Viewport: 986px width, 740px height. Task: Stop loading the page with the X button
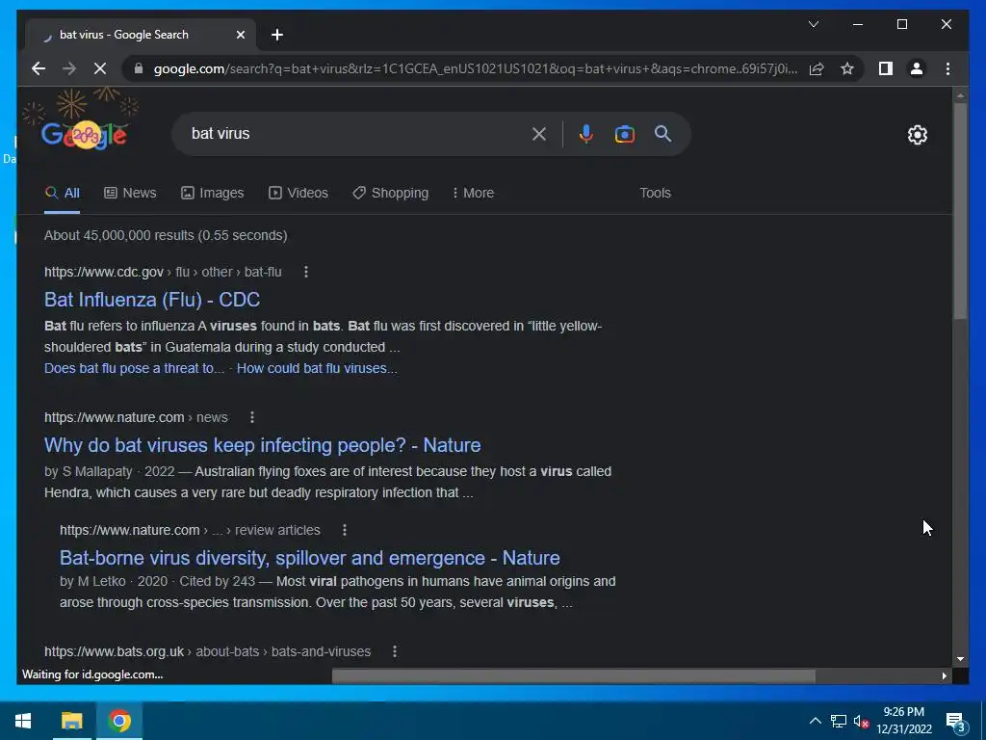tap(100, 68)
